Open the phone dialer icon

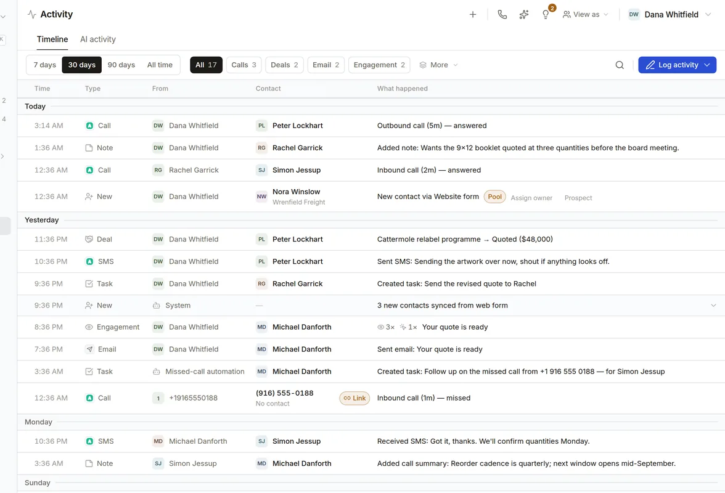point(502,14)
